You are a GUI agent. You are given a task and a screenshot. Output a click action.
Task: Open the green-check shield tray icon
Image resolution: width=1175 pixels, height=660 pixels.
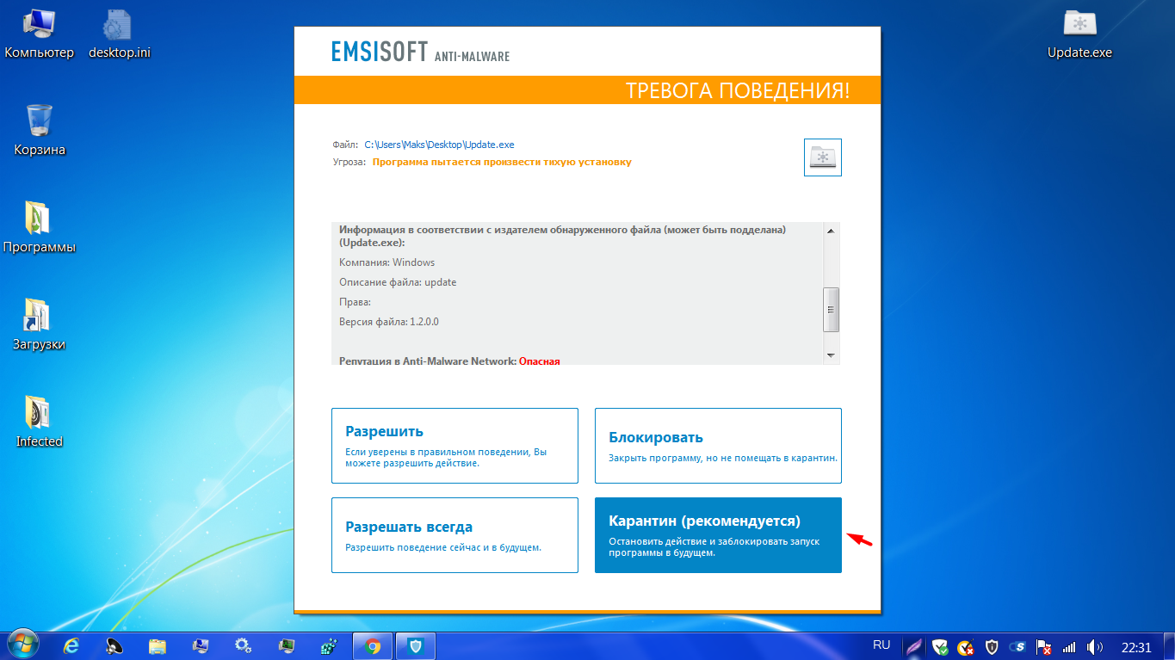pos(941,646)
